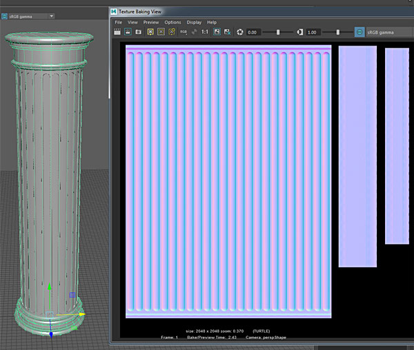Click the 1:1 real size icon

[205, 32]
